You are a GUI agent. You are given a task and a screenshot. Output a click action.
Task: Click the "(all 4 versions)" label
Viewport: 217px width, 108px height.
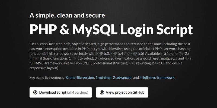pos(78,92)
